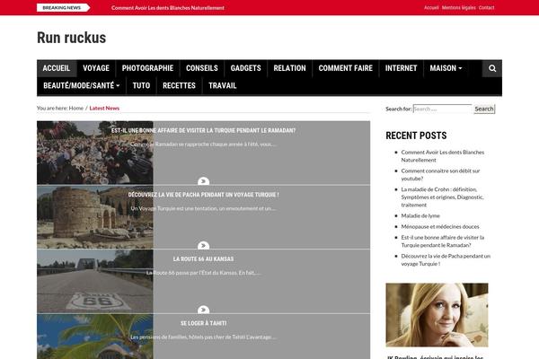Expand the Maison dropdown menu
Screen dimensions: 539x359
point(446,68)
